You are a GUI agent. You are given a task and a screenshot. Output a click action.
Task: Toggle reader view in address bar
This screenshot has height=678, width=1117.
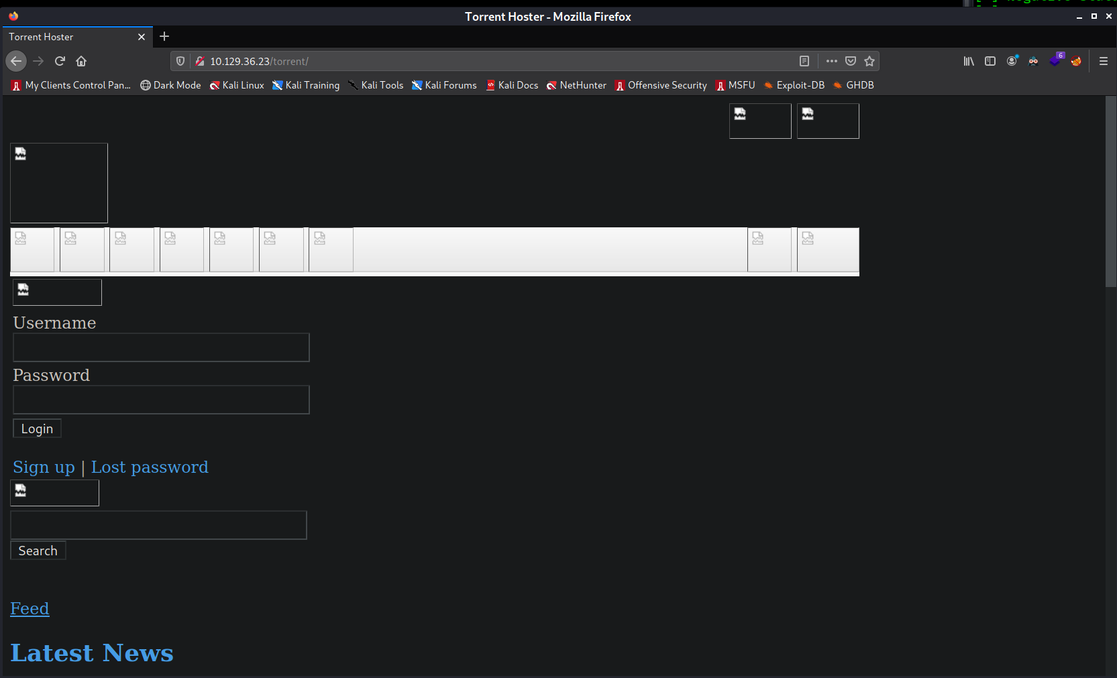pos(804,61)
